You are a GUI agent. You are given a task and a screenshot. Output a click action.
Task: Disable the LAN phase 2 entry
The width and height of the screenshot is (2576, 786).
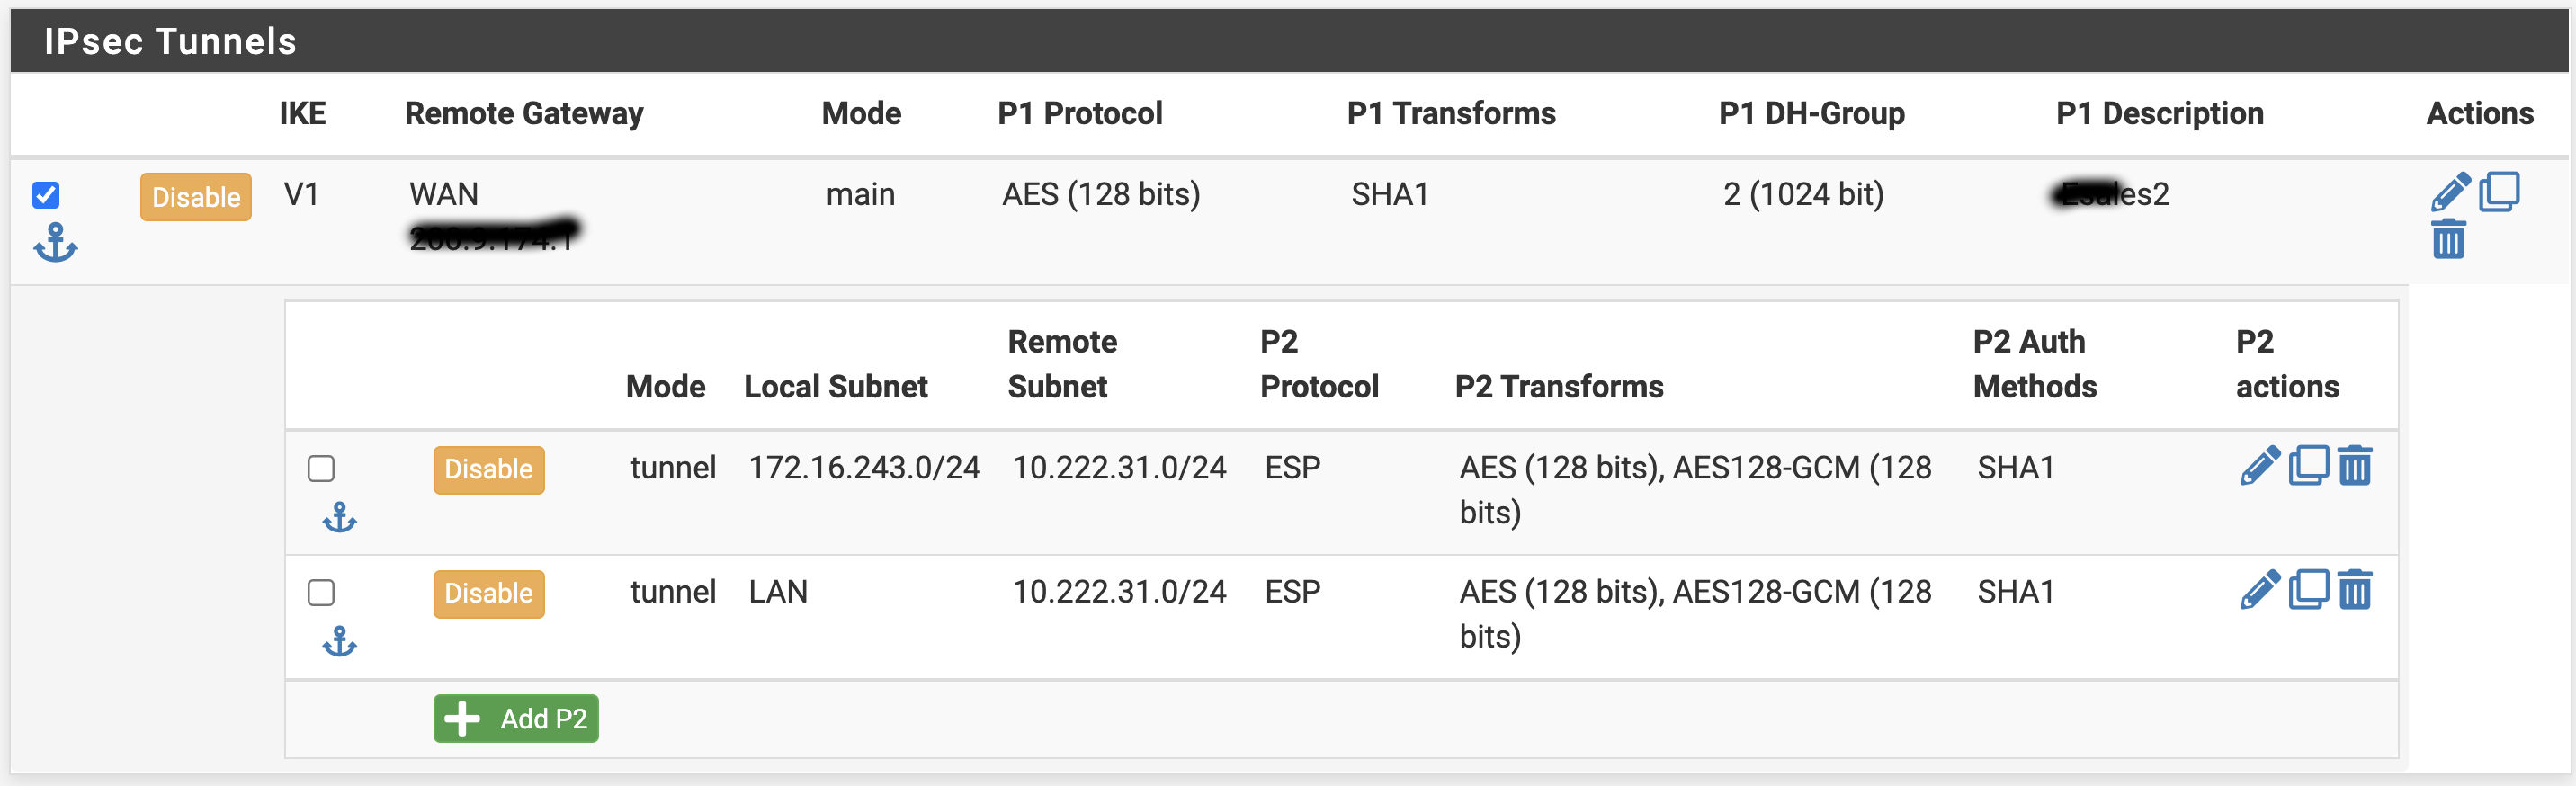tap(488, 593)
